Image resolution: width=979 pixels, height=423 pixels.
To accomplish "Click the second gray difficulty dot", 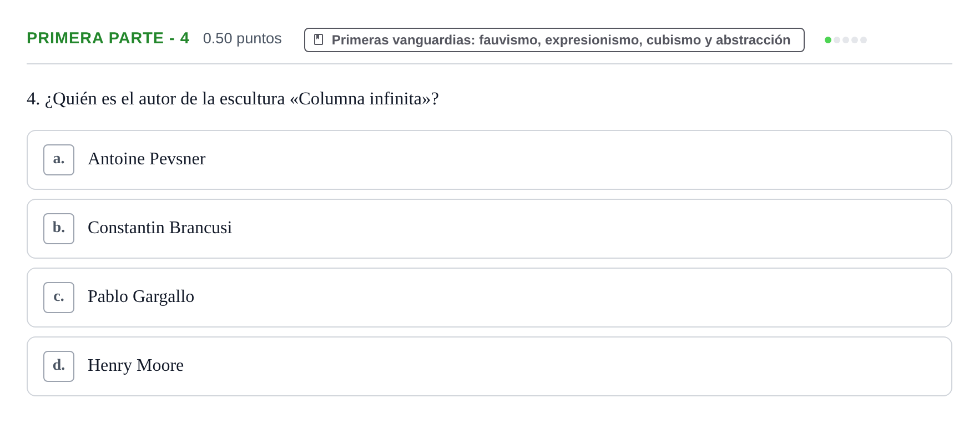I will point(846,40).
